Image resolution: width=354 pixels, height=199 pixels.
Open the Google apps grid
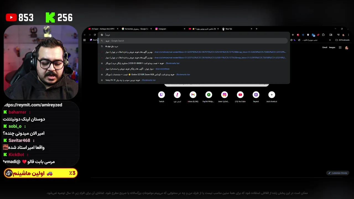[340, 48]
